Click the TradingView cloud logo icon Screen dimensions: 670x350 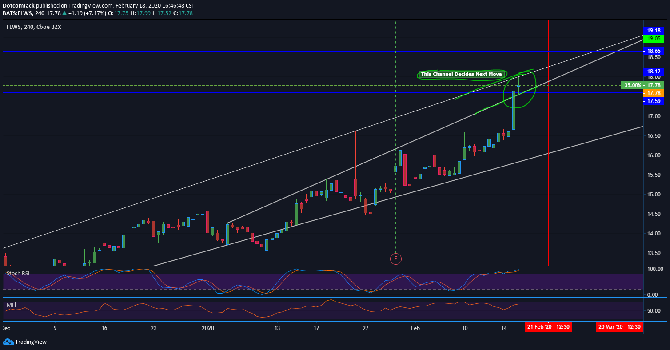(x=8, y=342)
